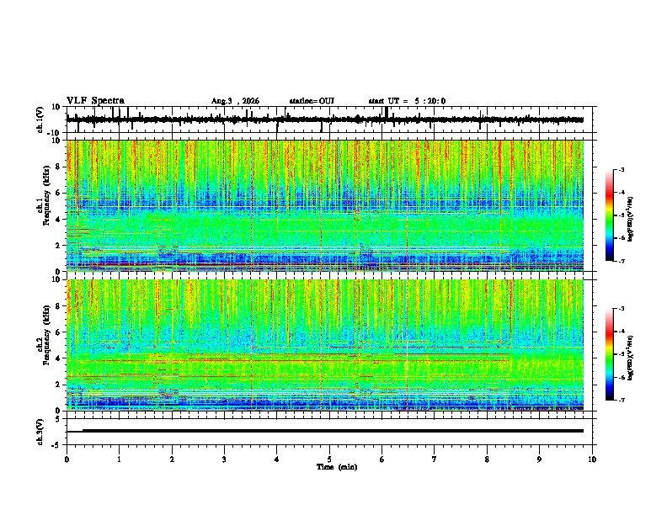
Task: Click the log(PSD) label beside ch.2 colorbar
Action: click(631, 358)
